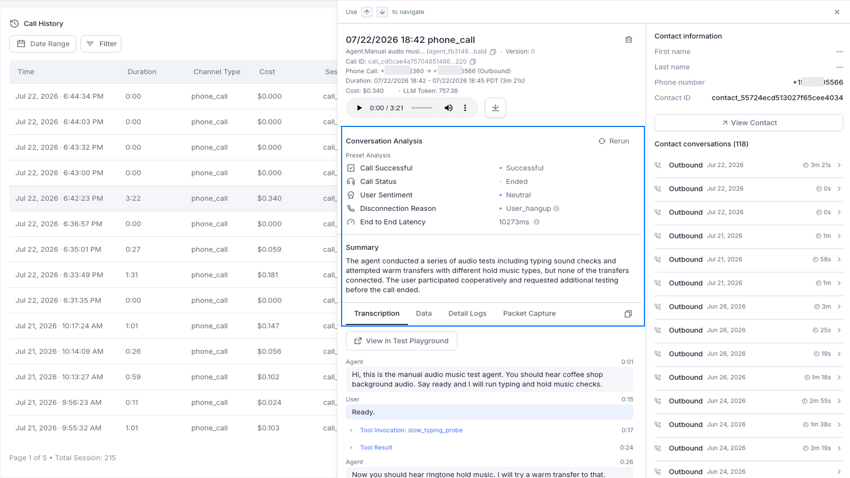Screen dimensions: 850x478
Task: Expand Tool Invocation: slow_typing_probe
Action: tap(411, 430)
